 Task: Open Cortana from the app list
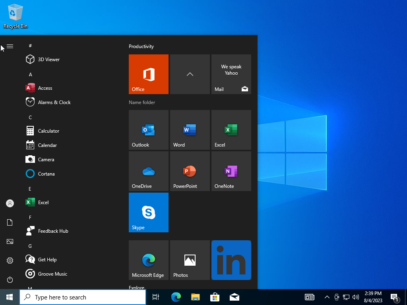[x=47, y=174]
